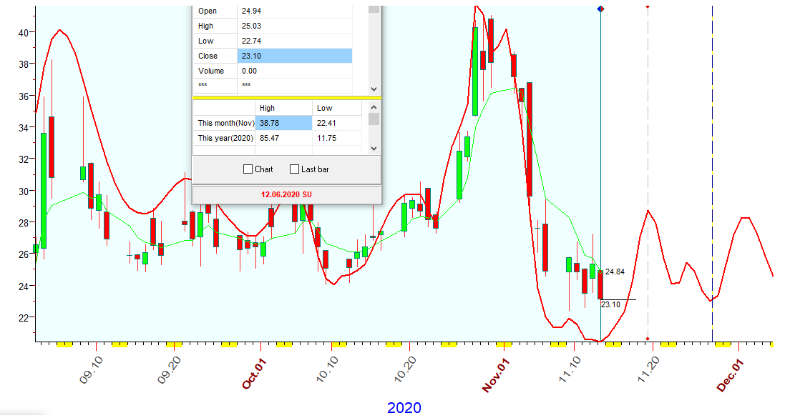The height and width of the screenshot is (418, 790).
Task: Click the red dot at the bottom of the dashed red line
Action: 648,339
